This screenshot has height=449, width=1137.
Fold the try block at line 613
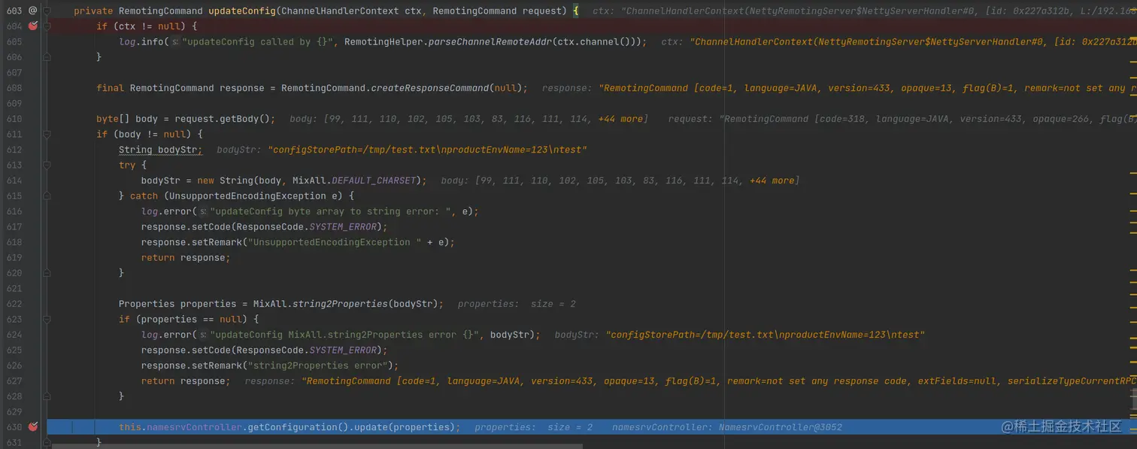pos(47,165)
